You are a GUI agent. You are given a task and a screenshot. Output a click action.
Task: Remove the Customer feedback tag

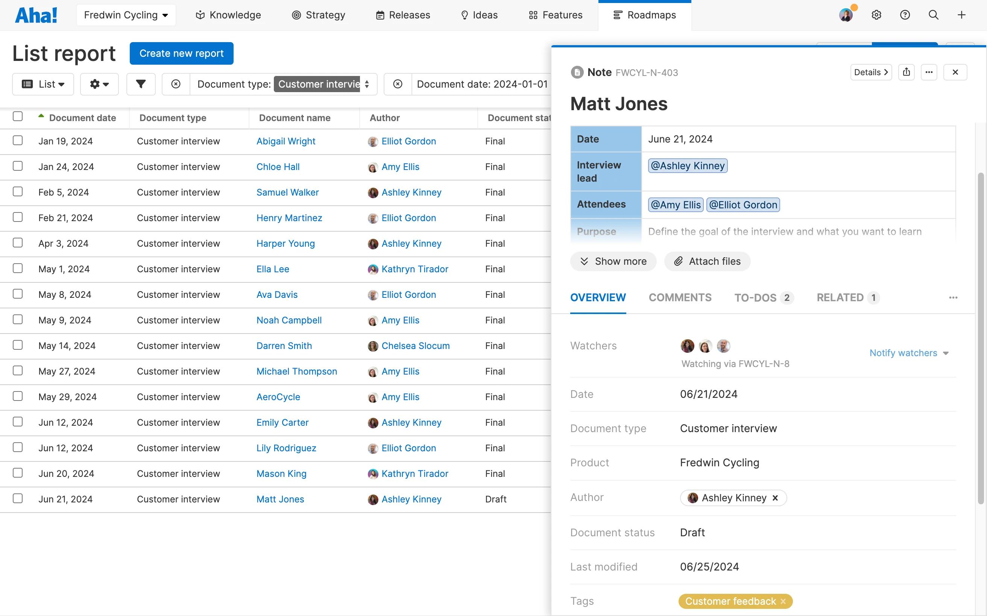click(783, 601)
